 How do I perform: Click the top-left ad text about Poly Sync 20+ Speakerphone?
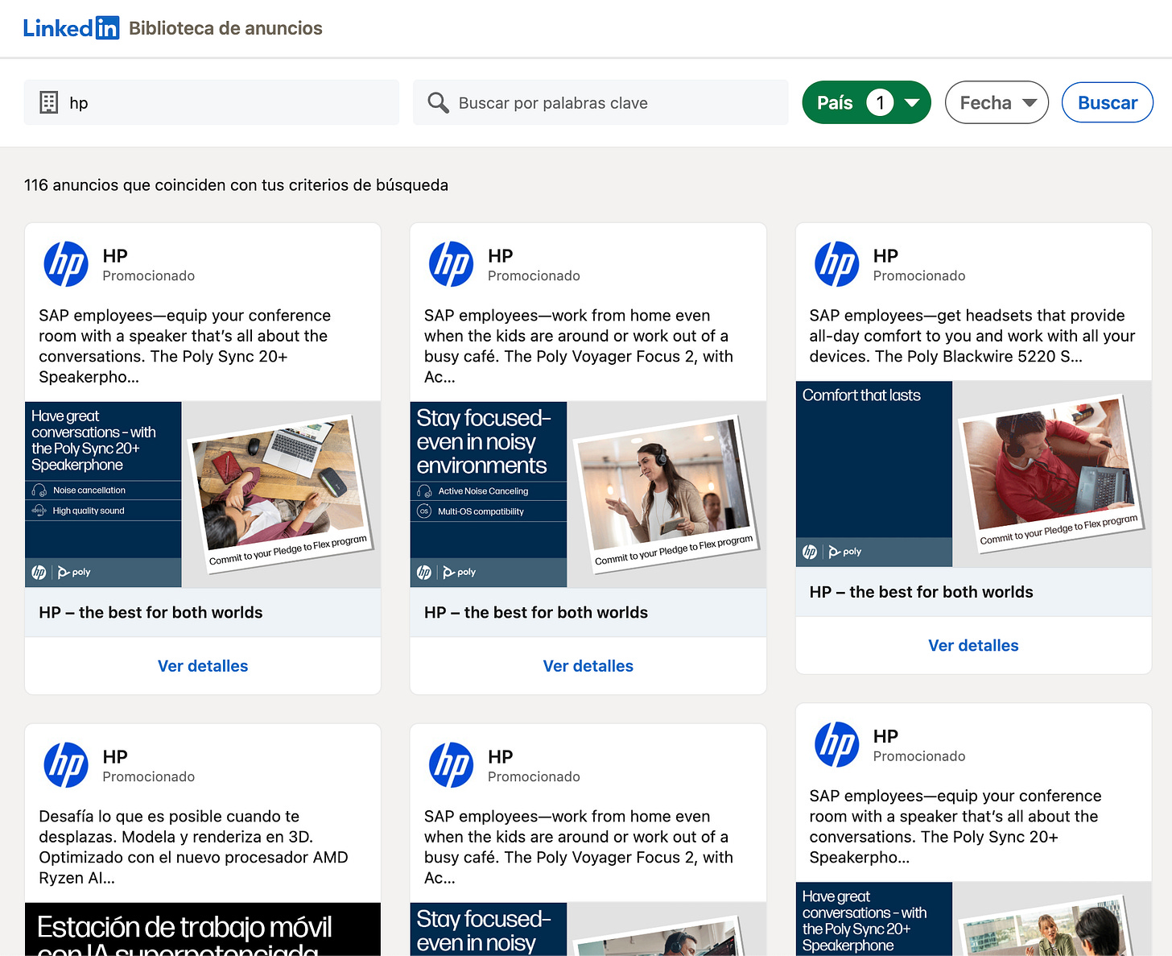[185, 346]
